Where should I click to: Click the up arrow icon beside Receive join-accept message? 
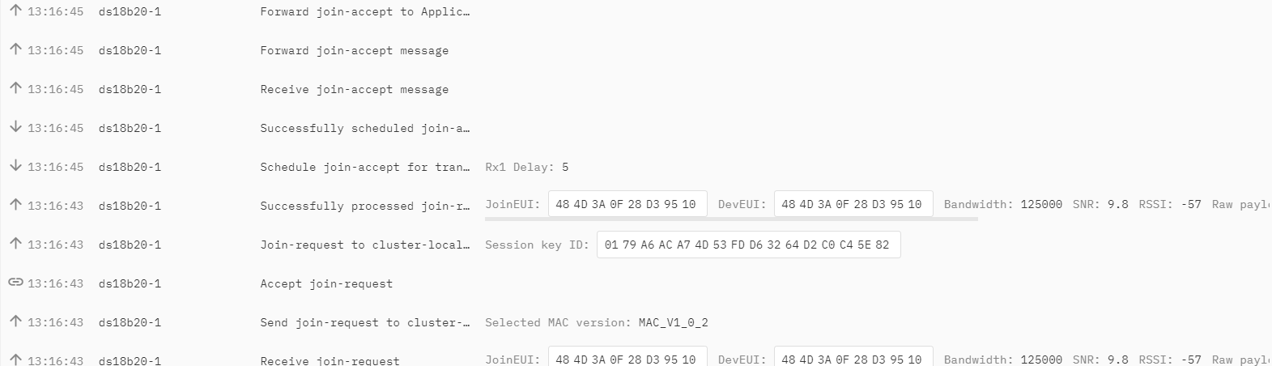pyautogui.click(x=15, y=88)
